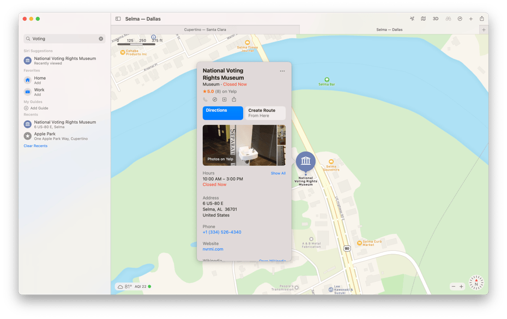The image size is (507, 319).
Task: Zoom in with the map plus button
Action: 461,287
